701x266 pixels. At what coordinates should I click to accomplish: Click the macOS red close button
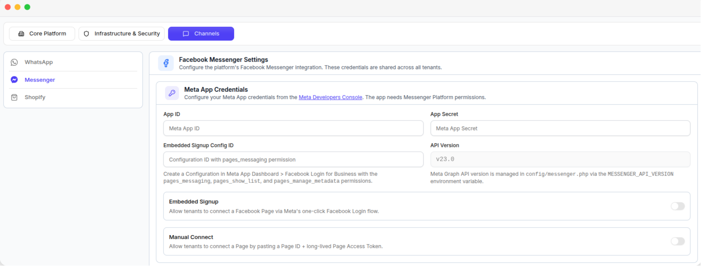click(x=8, y=7)
